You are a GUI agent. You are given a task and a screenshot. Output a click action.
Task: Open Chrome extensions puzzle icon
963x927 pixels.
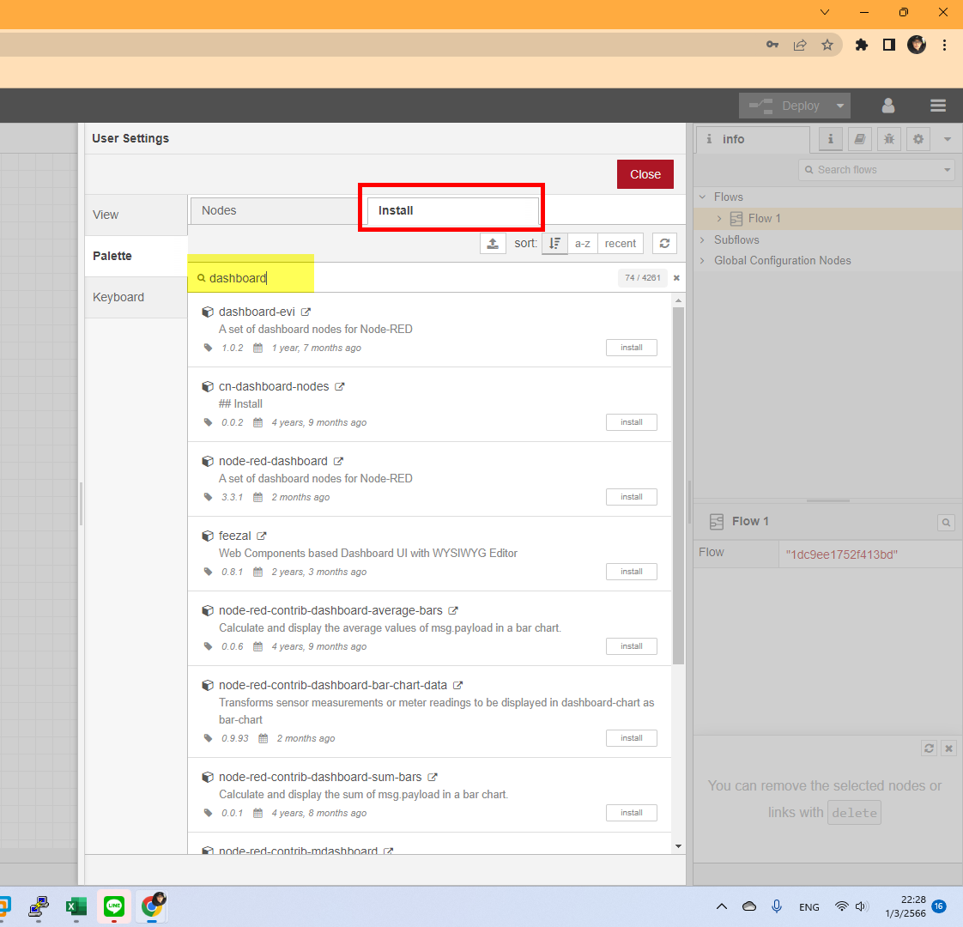(x=861, y=45)
